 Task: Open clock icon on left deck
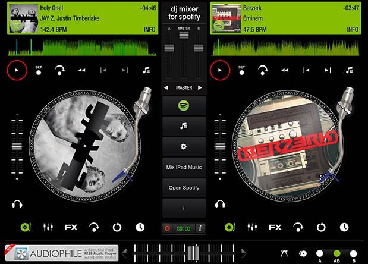coord(140,227)
